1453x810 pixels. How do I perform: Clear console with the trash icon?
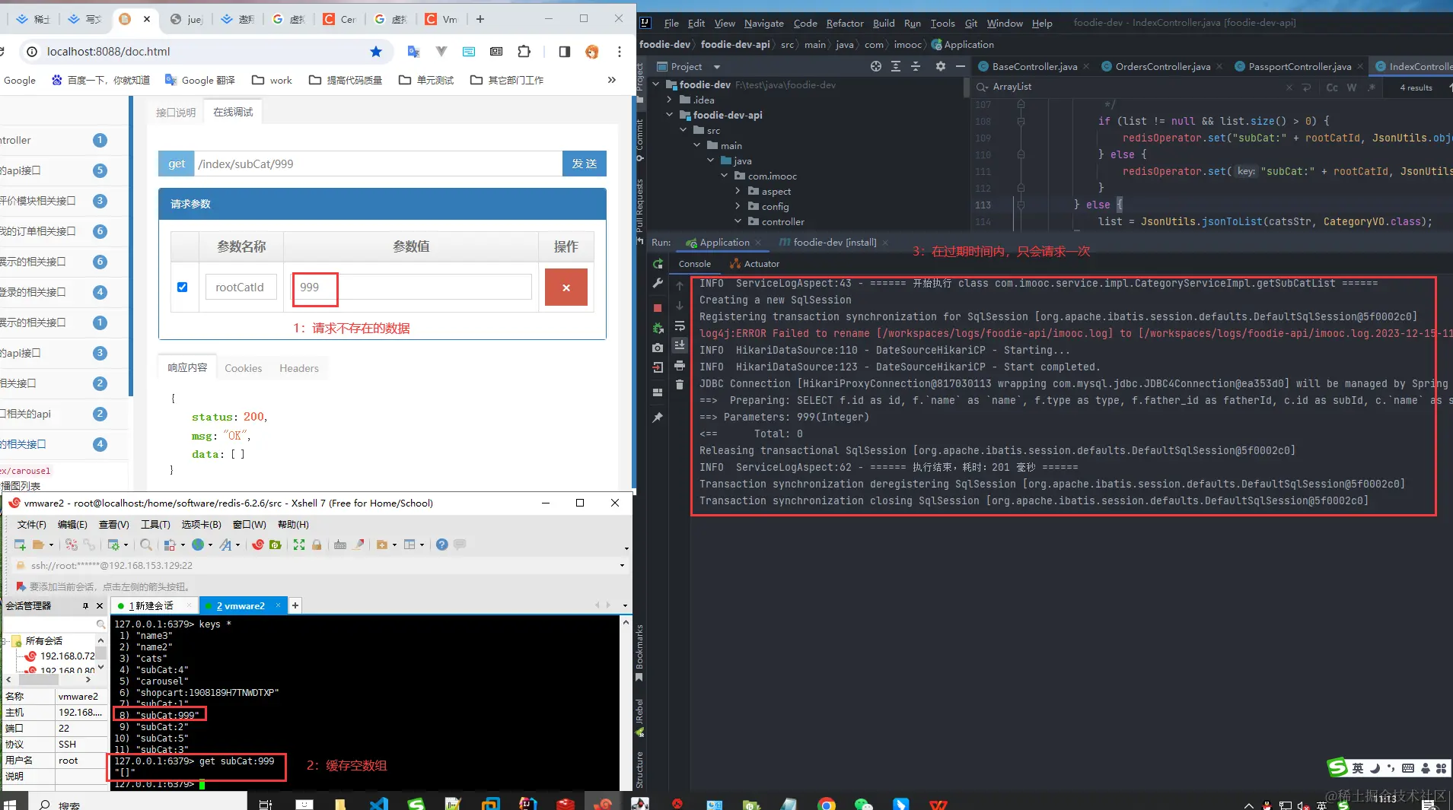[680, 385]
